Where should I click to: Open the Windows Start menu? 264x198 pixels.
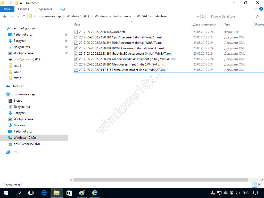pos(6,193)
